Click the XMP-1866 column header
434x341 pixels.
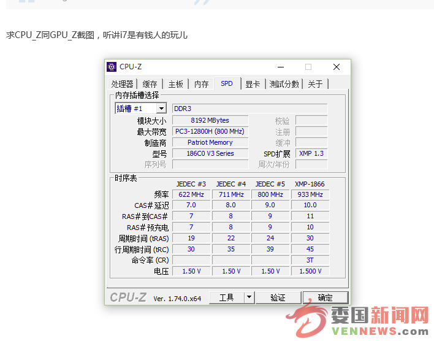pyautogui.click(x=310, y=184)
